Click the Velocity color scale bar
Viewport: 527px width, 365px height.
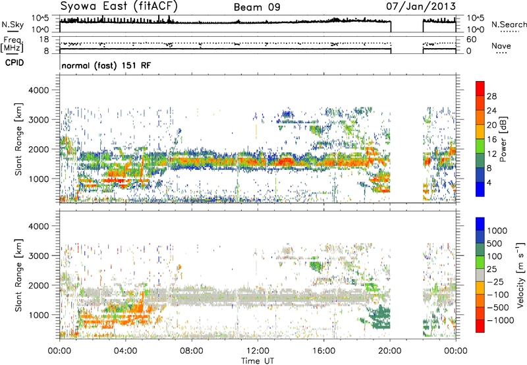(x=480, y=275)
